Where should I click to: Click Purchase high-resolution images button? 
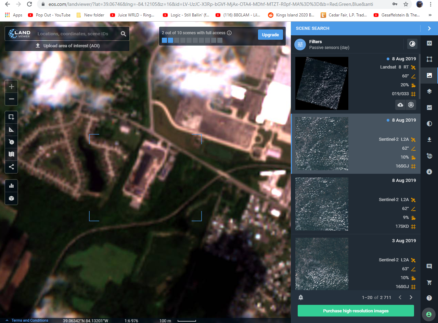[x=356, y=311]
